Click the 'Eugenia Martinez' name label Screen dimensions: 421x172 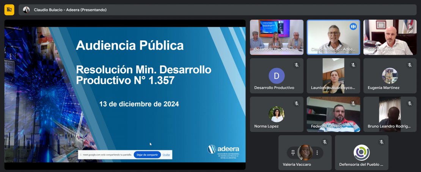click(x=383, y=88)
